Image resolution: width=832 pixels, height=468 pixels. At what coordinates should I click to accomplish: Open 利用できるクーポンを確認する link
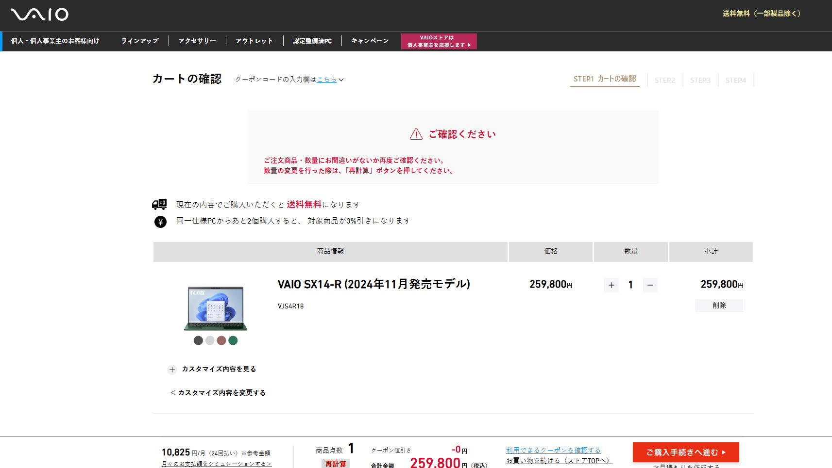click(553, 450)
